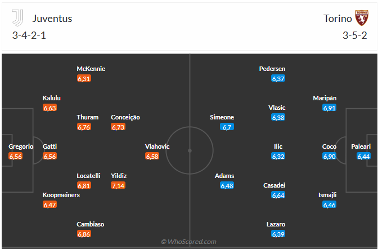The width and height of the screenshot is (378, 249).
Task: Click the Juventus club crest icon
Action: tap(19, 18)
